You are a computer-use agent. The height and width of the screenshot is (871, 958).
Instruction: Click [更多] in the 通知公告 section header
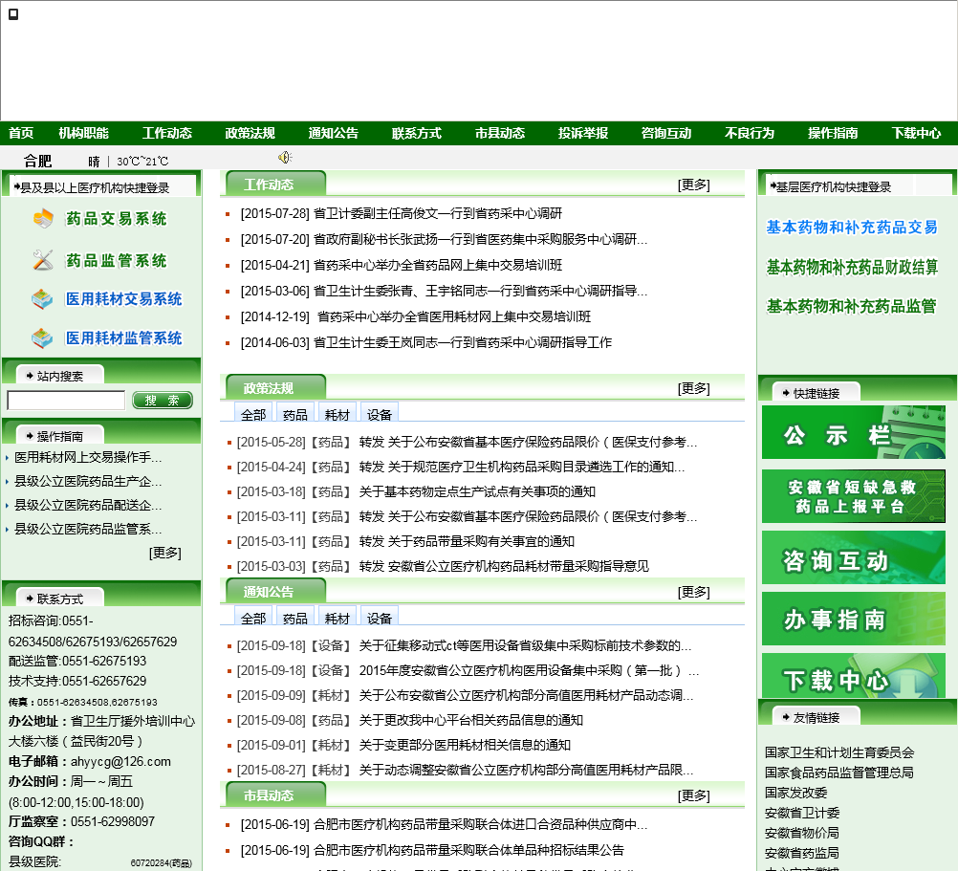[x=693, y=591]
